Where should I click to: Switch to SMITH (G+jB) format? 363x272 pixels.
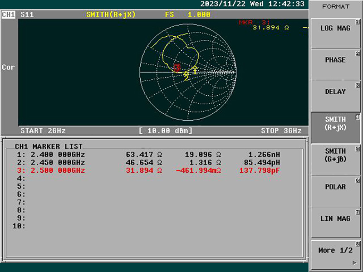(335, 160)
